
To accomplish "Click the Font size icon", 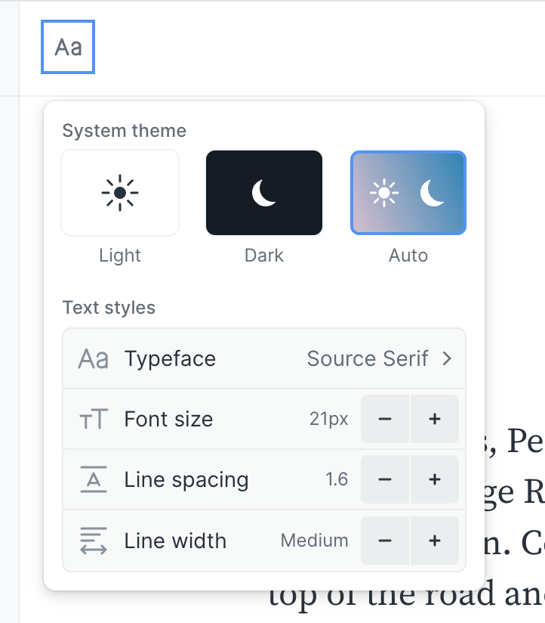I will [x=94, y=419].
